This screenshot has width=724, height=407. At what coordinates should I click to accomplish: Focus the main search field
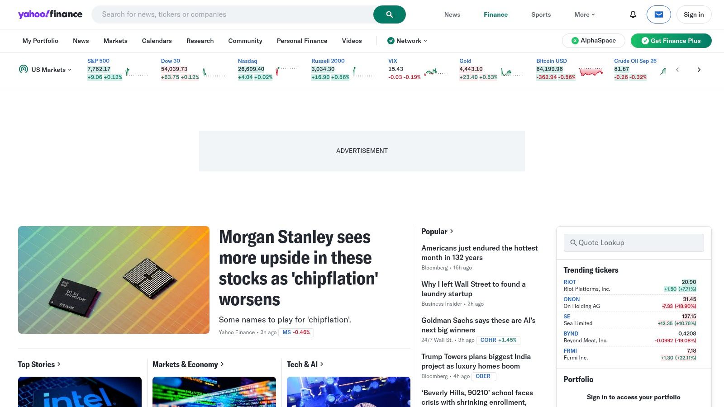pos(233,14)
